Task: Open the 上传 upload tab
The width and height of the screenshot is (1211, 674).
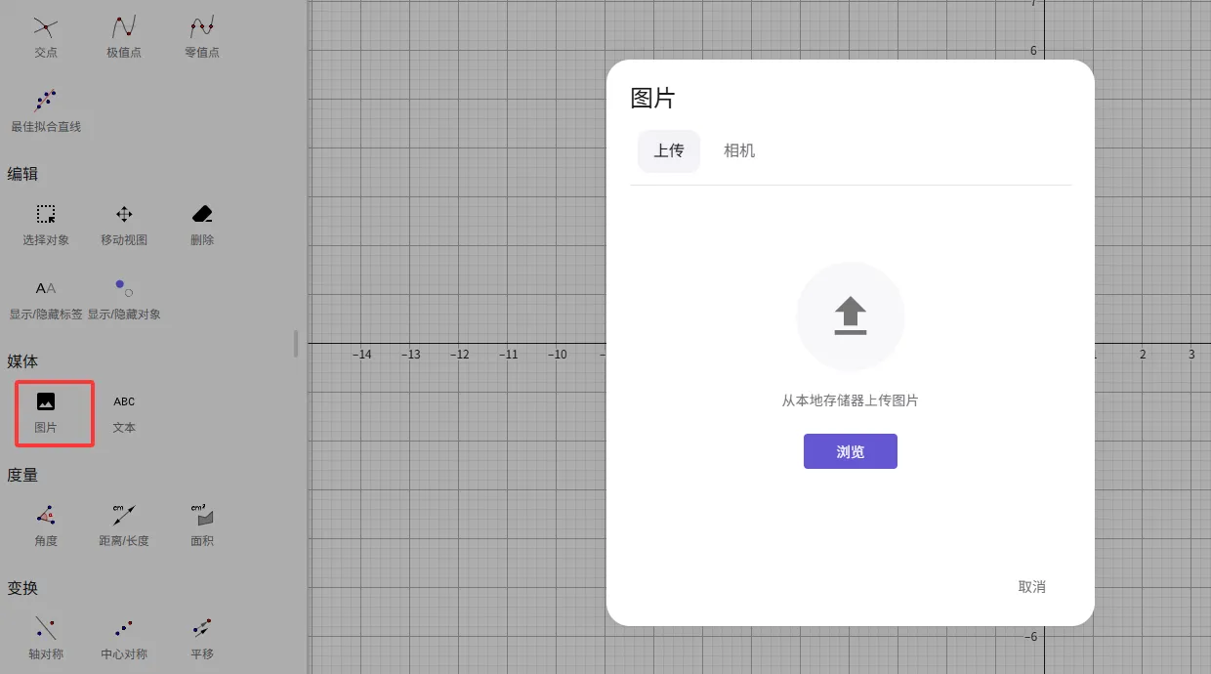Action: [669, 151]
